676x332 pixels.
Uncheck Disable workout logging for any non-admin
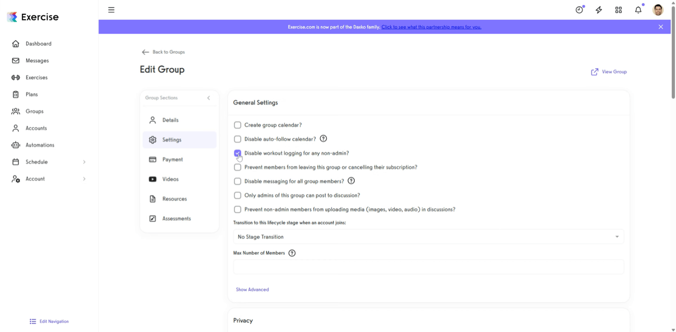[238, 153]
